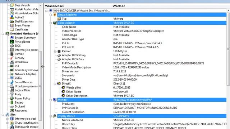Click the Display Device icon
Image resolution: width=230 pixels, height=129 pixels.
[x=55, y=116]
